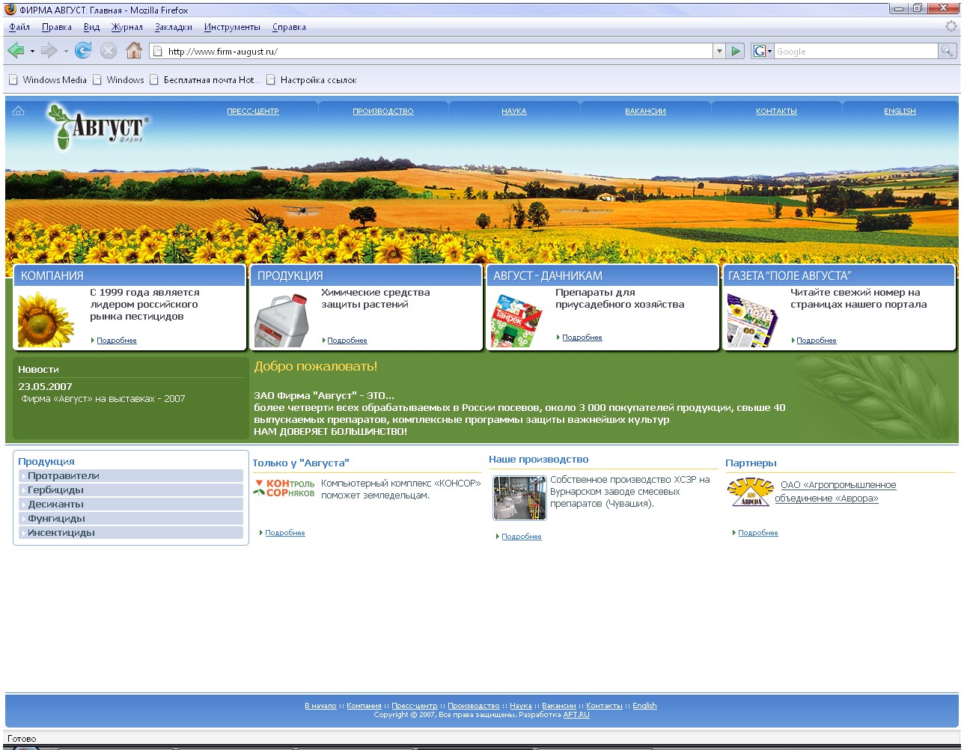Image resolution: width=964 pixels, height=750 pixels.
Task: Click the sunflower image in Компания card
Action: click(x=46, y=320)
